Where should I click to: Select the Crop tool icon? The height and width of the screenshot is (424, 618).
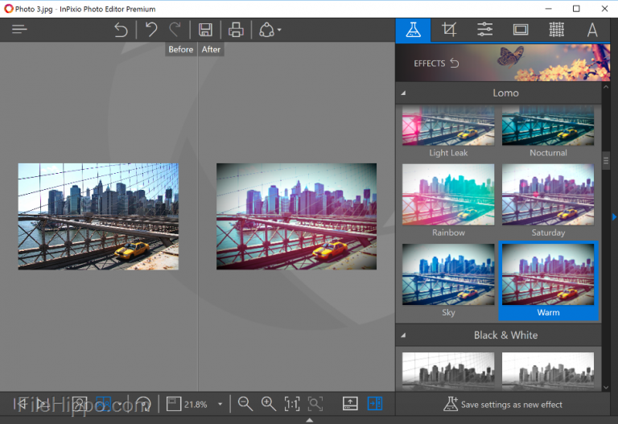(x=449, y=30)
